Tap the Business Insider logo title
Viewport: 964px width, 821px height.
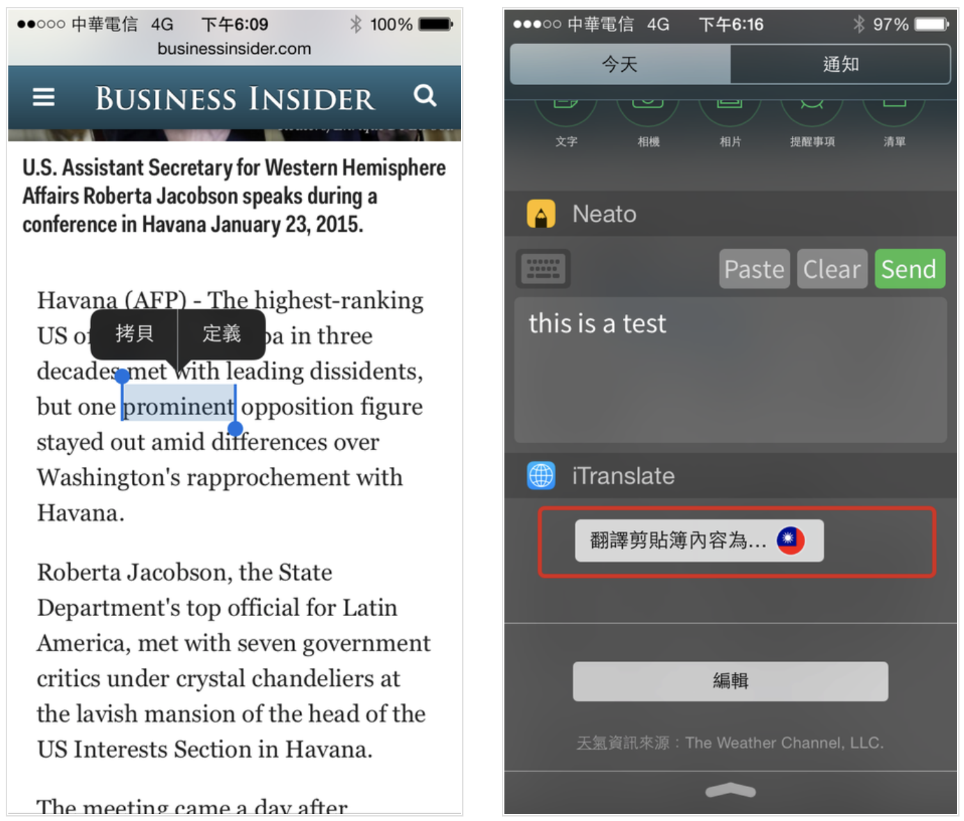[x=234, y=99]
